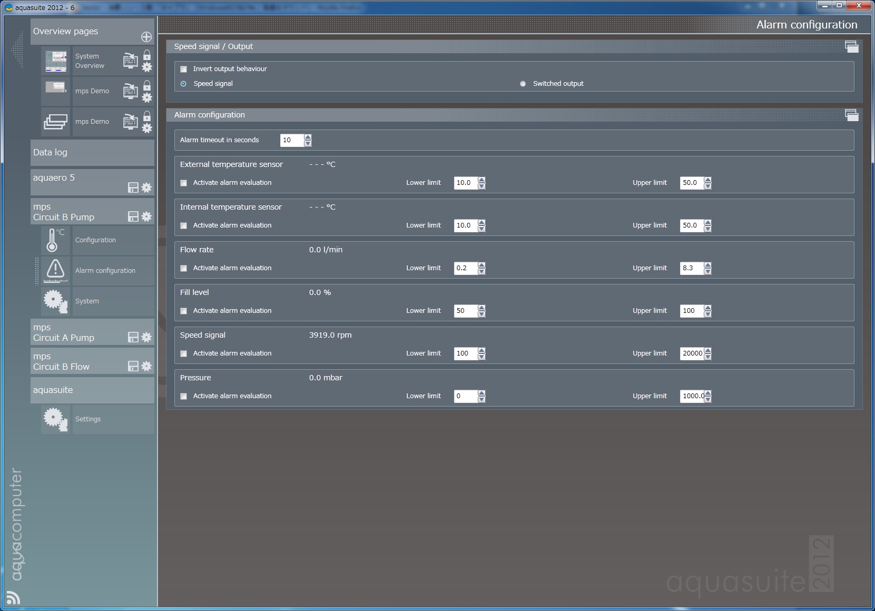The width and height of the screenshot is (875, 611).
Task: Click the Speed signal lower limit field
Action: point(466,353)
